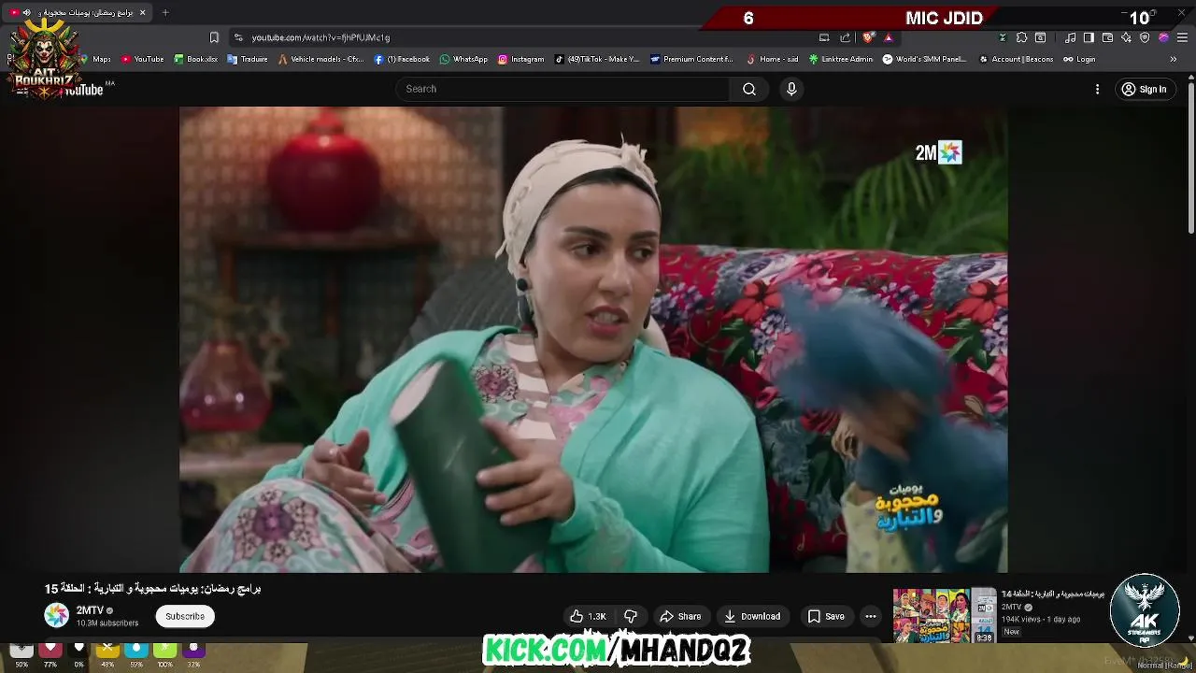
Task: Open the Instagram bookmark
Action: click(x=520, y=59)
